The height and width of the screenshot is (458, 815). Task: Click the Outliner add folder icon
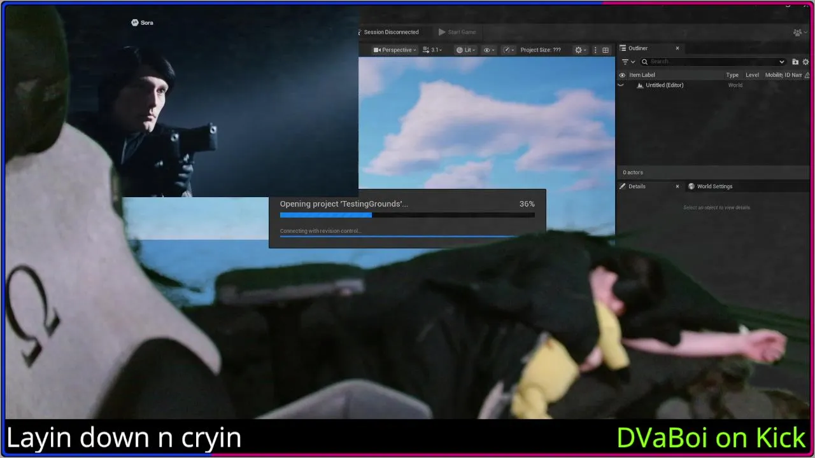pyautogui.click(x=795, y=62)
